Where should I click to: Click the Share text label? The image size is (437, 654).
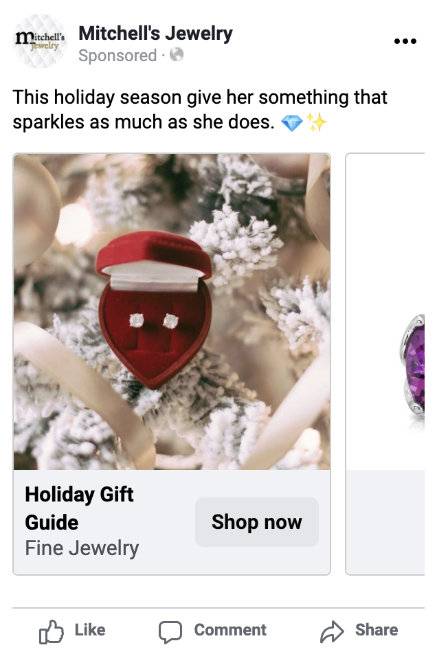click(x=376, y=630)
